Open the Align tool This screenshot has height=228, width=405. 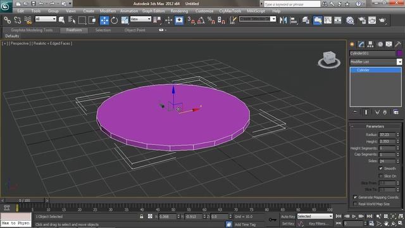294,20
